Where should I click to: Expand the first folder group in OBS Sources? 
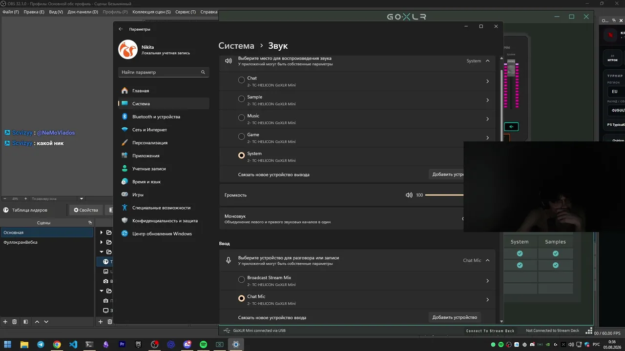tap(101, 233)
